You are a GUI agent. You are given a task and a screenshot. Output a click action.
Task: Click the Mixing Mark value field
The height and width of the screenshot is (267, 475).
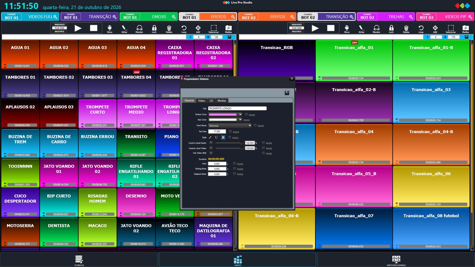coord(217,169)
